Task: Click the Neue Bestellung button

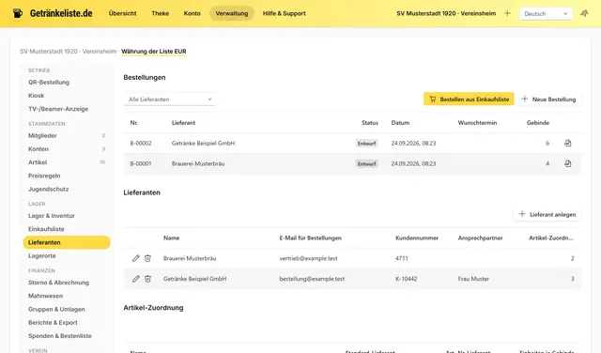Action: pos(548,100)
